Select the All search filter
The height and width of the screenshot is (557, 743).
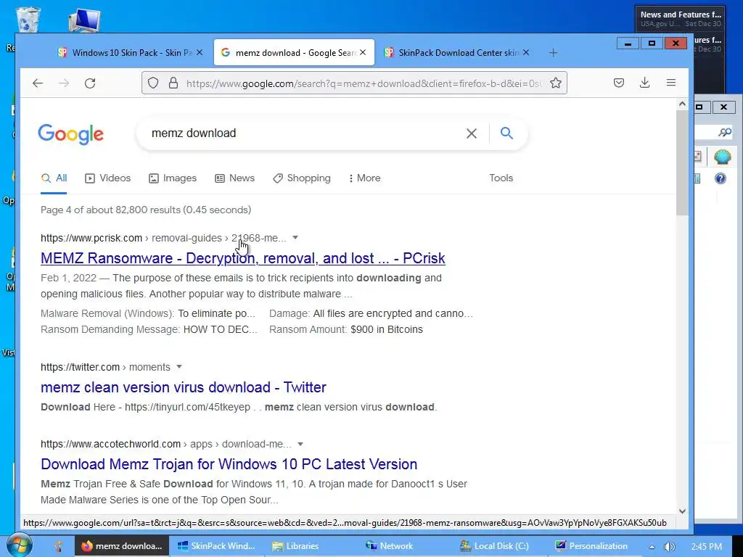54,178
